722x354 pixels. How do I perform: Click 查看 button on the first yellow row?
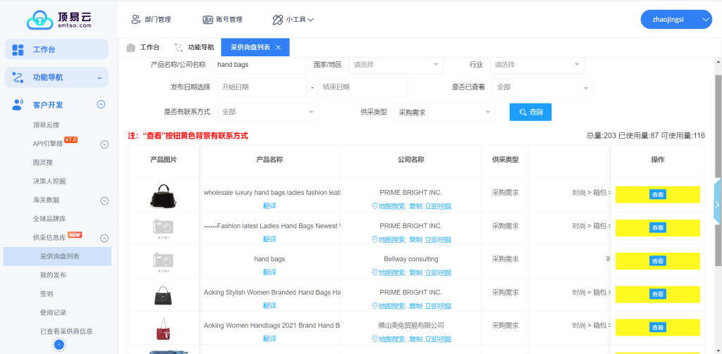657,195
